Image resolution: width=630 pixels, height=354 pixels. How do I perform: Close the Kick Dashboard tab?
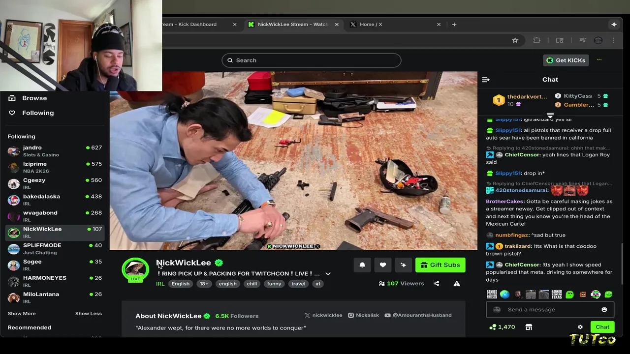pos(235,24)
